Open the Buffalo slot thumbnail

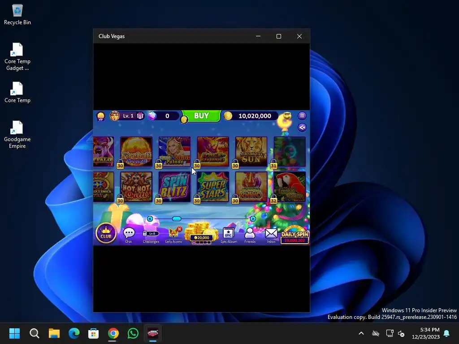click(x=104, y=151)
